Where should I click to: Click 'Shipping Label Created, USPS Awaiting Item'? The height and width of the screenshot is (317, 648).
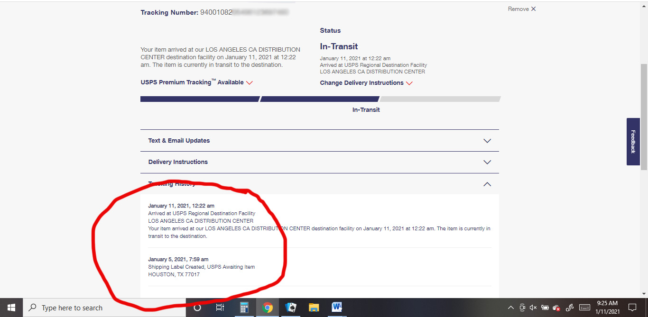click(201, 267)
